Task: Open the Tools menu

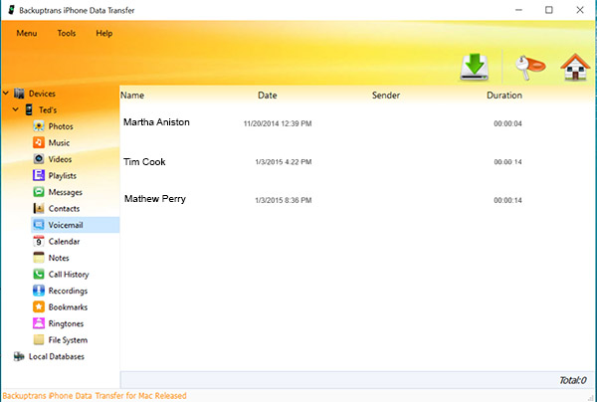Action: tap(67, 33)
